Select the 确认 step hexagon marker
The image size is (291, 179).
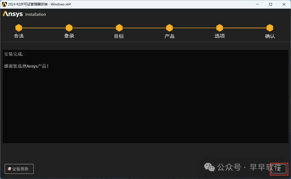(270, 28)
